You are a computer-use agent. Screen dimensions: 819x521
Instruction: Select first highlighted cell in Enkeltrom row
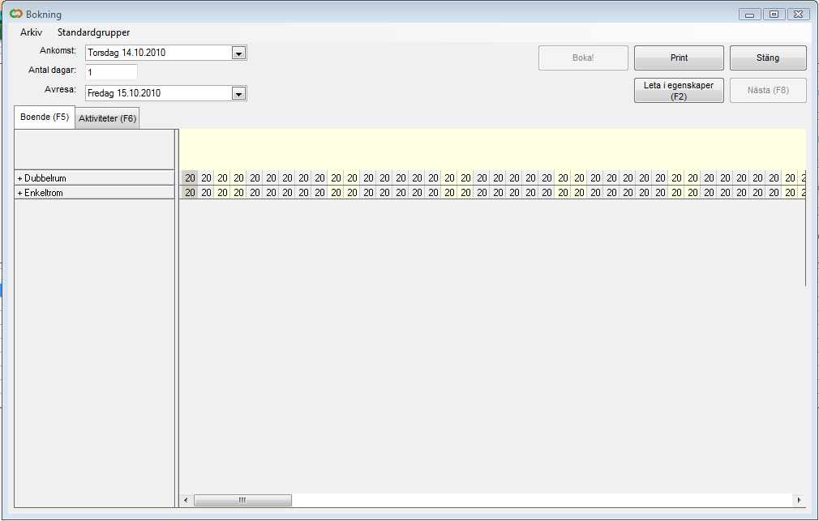coord(190,193)
